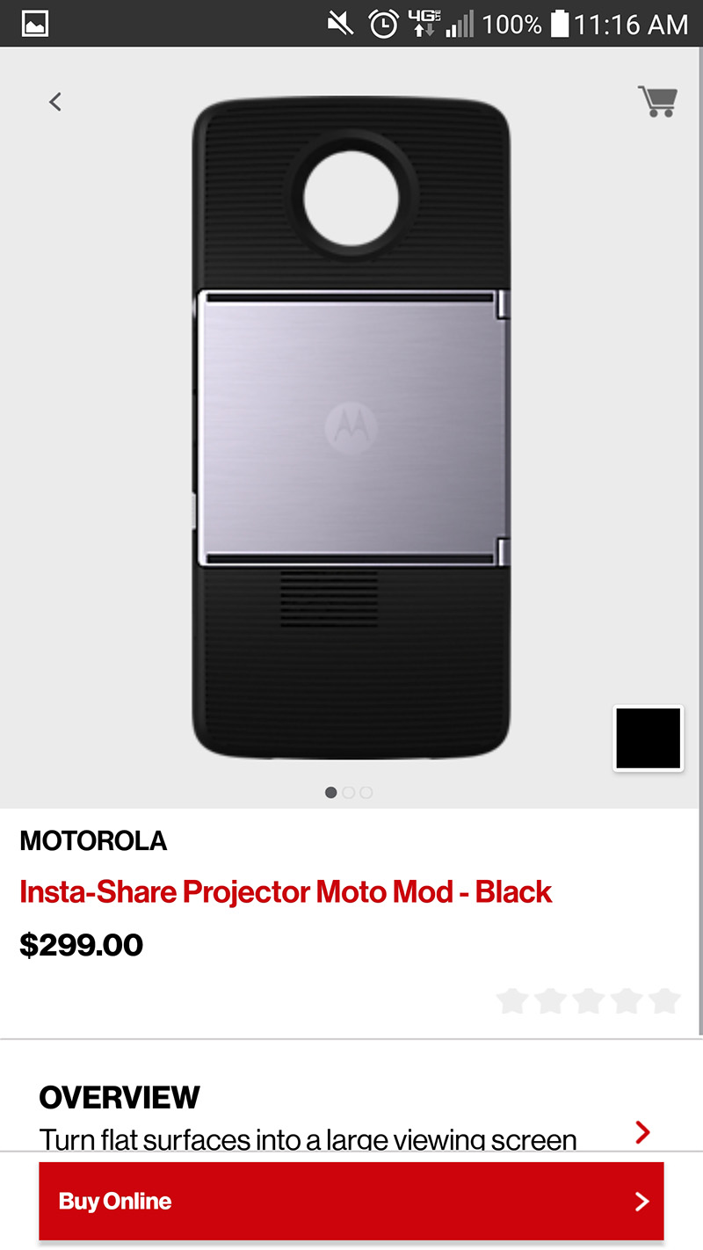Viewport: 703px width, 1250px height.
Task: Select the third image carousel dot
Action: click(x=366, y=792)
